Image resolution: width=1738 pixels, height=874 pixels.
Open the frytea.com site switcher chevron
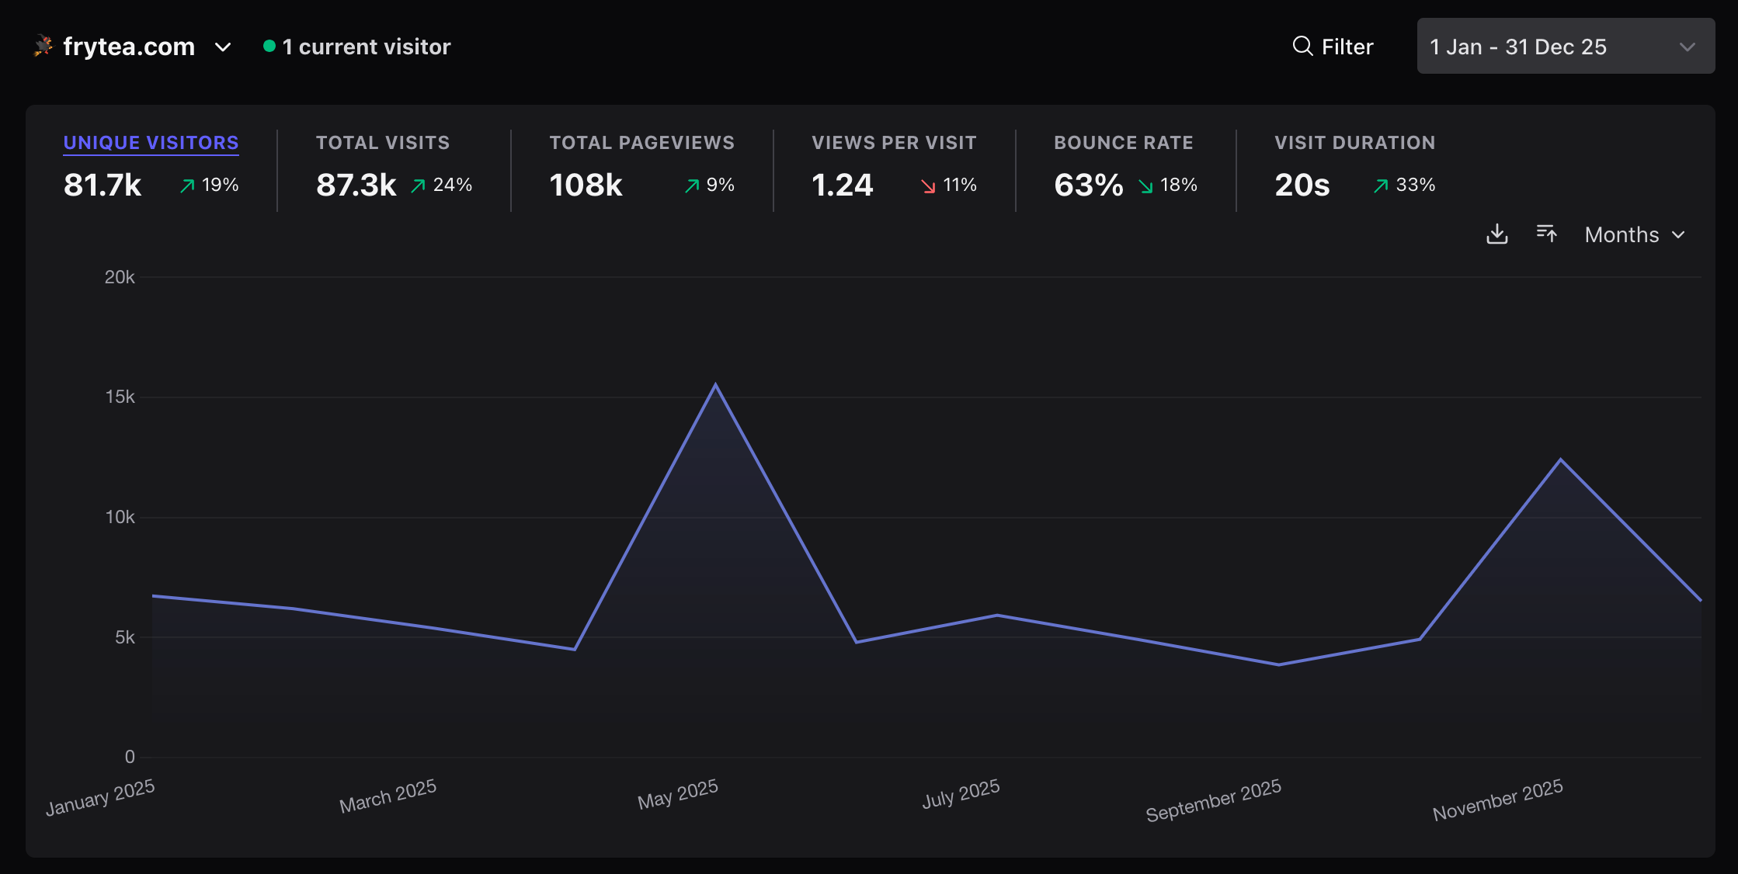(x=223, y=47)
